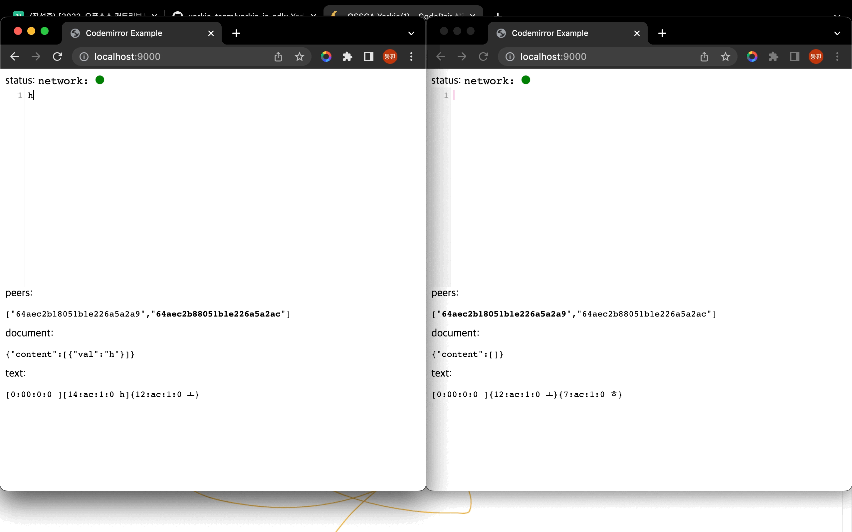Open new tab in left window
852x532 pixels.
point(236,34)
